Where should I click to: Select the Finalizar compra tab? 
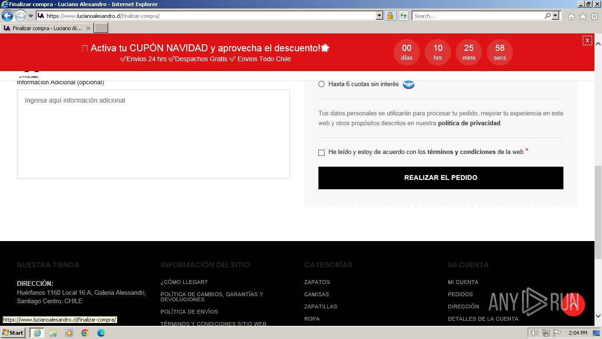pos(47,28)
